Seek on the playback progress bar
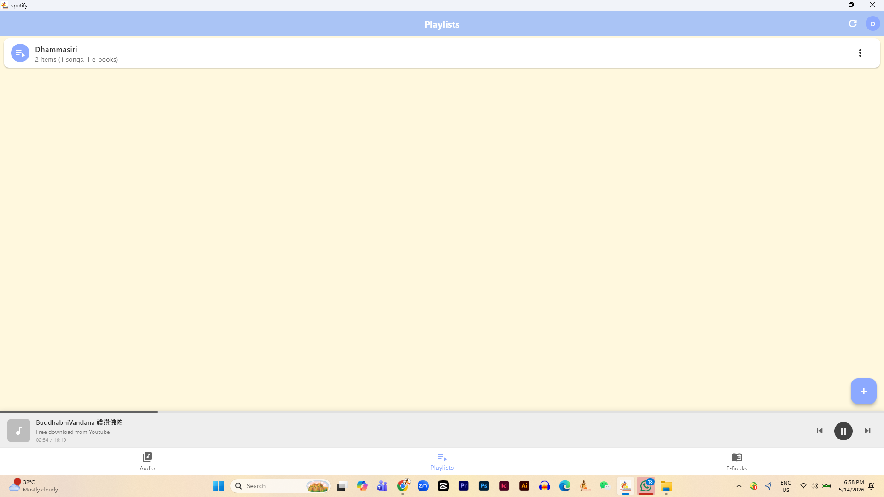 (x=442, y=412)
